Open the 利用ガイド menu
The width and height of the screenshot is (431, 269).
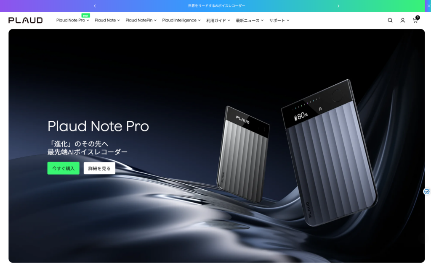pos(218,21)
